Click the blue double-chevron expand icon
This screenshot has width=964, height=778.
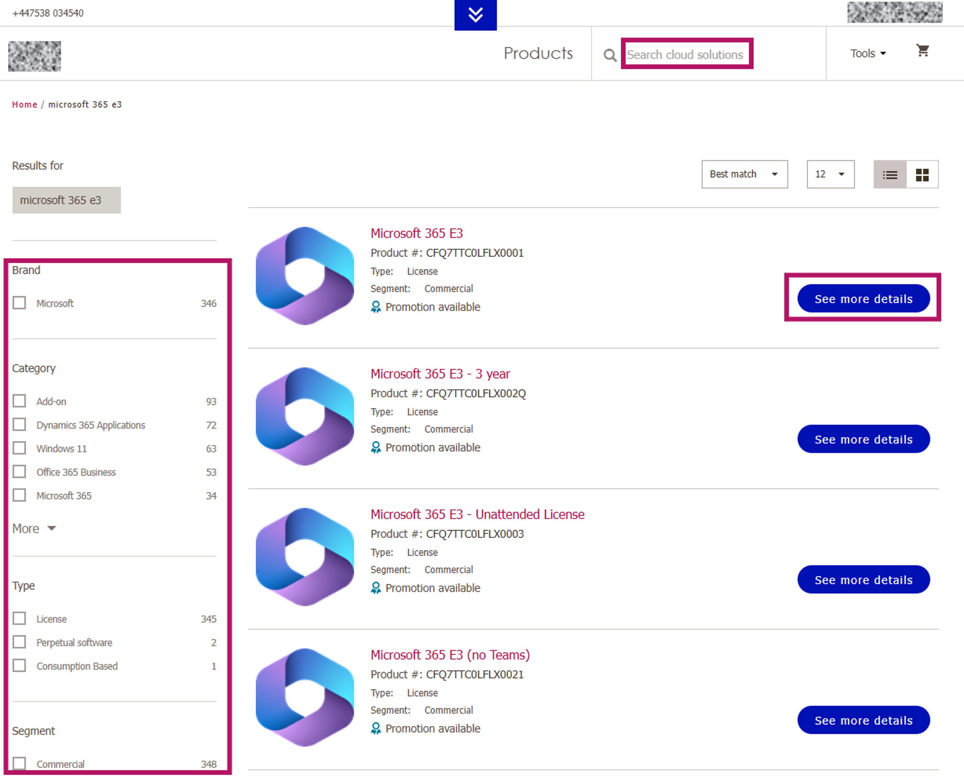pos(475,15)
